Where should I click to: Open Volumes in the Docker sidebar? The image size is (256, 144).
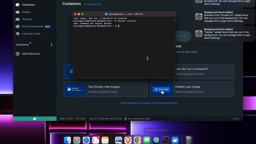pos(27,19)
